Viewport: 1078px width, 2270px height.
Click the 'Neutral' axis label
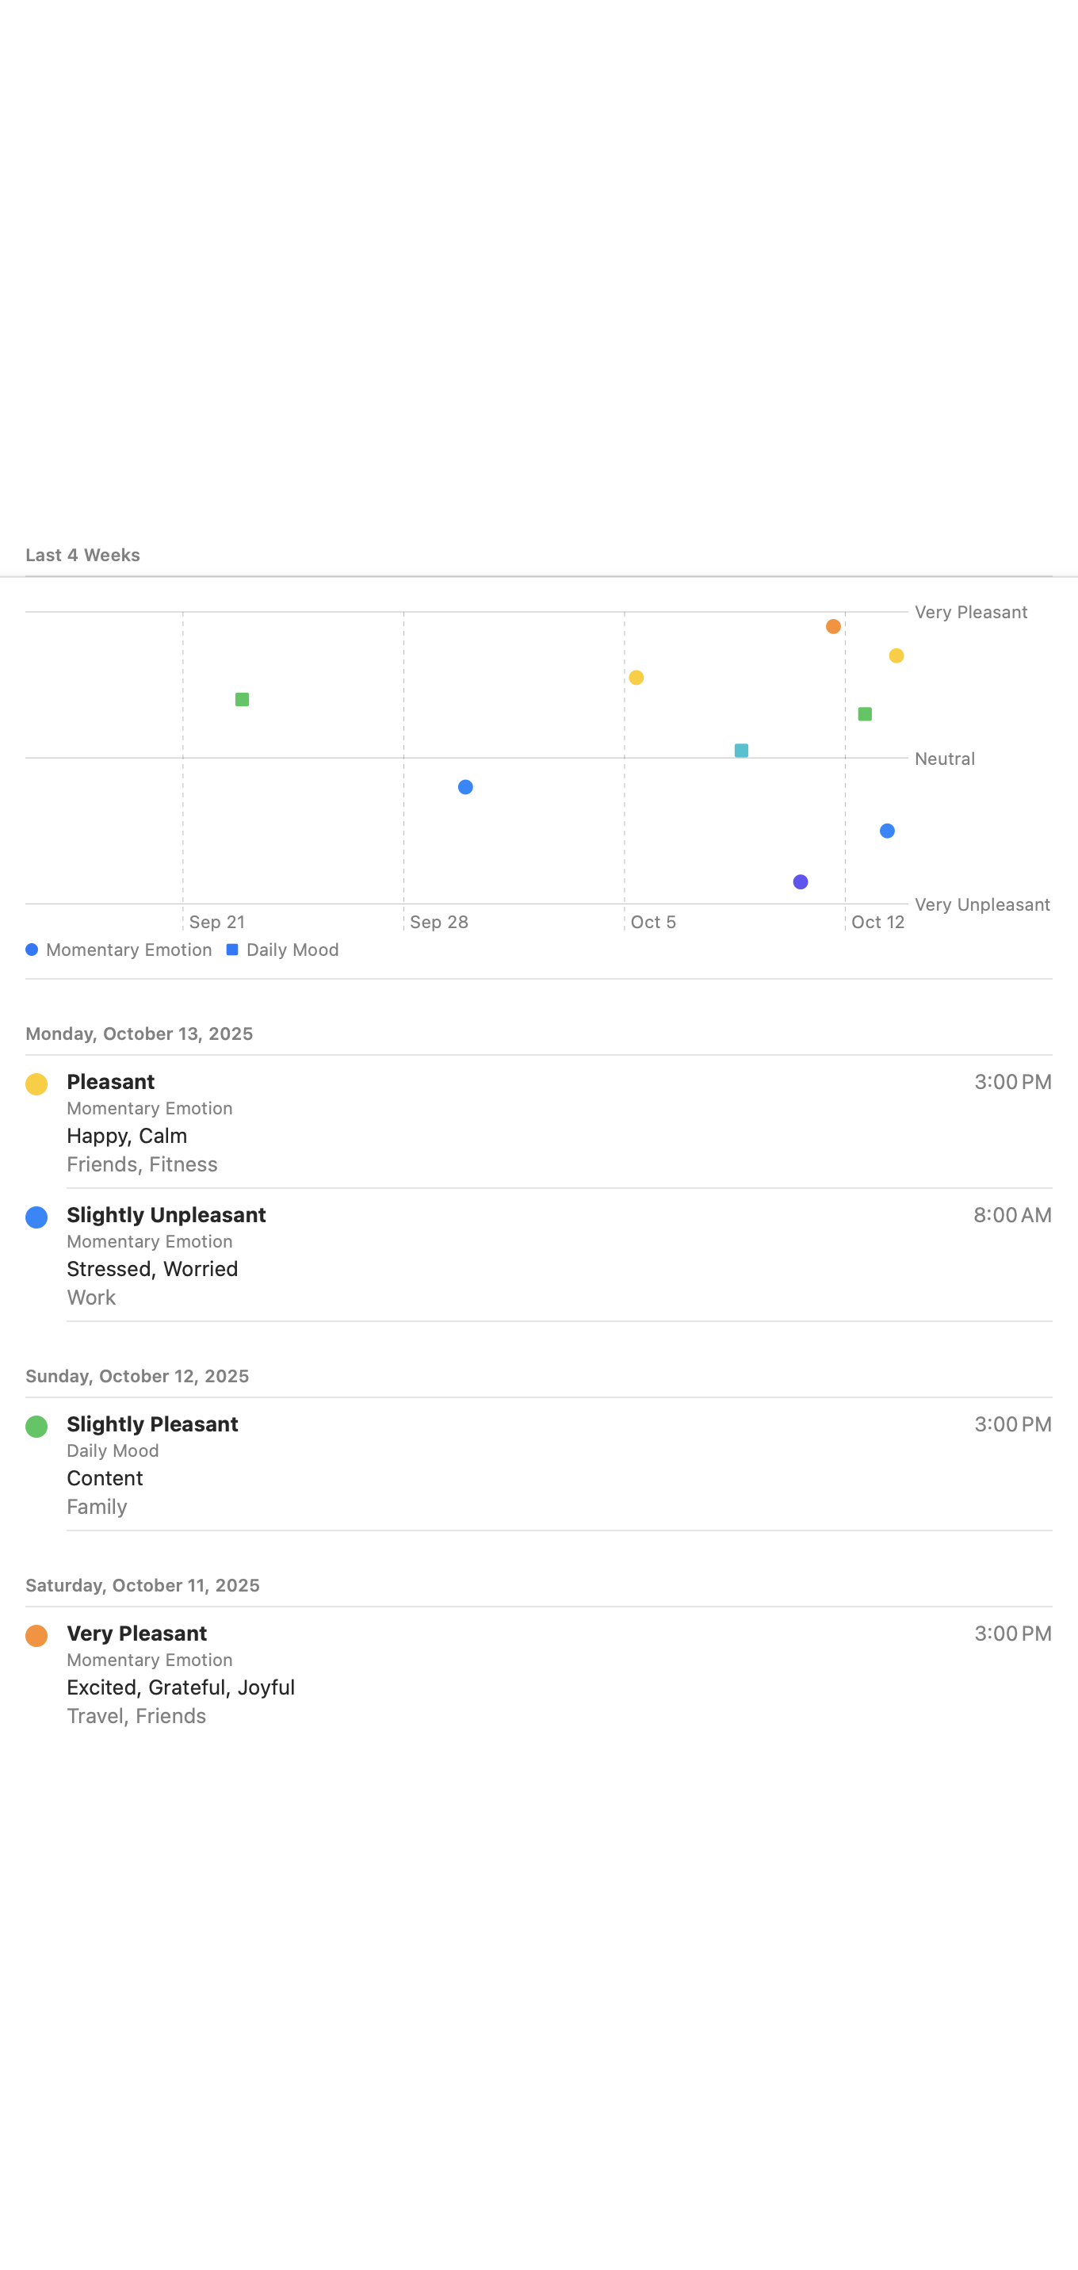[x=945, y=759]
